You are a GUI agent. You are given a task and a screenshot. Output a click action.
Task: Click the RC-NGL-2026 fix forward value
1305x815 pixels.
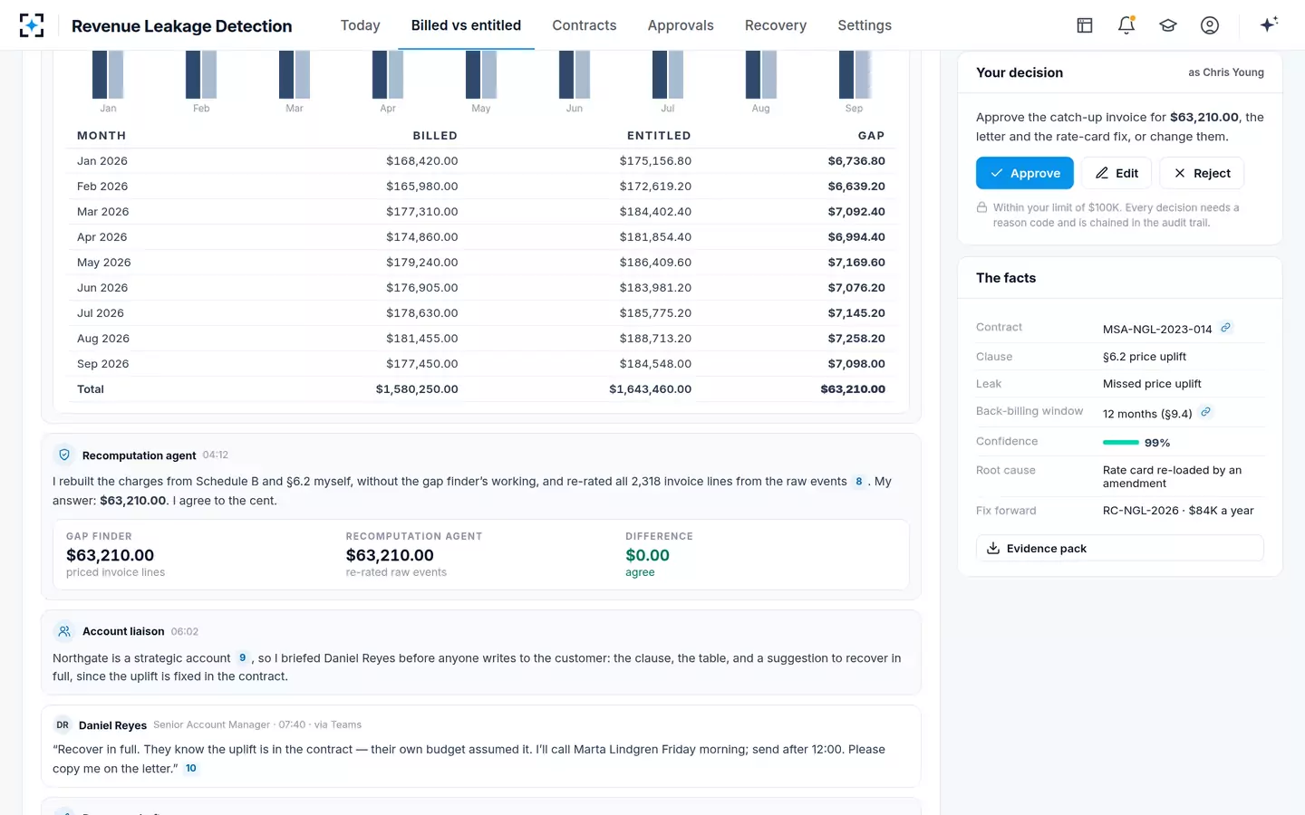pos(1178,510)
